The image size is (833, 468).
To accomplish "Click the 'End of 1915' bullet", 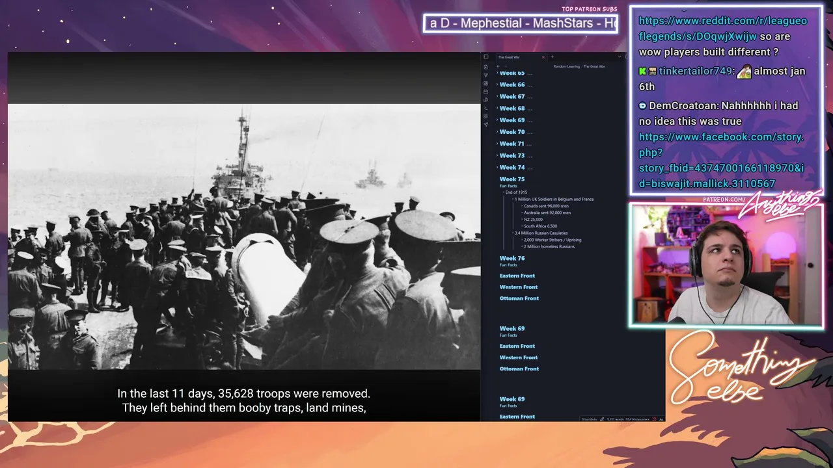I will coord(516,192).
